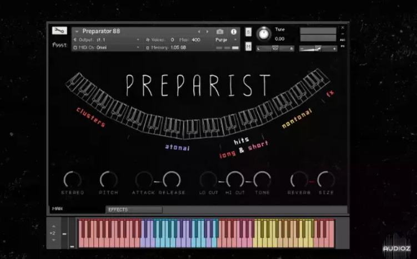Click the purple atonal label
This screenshot has width=417, height=259.
click(x=177, y=147)
